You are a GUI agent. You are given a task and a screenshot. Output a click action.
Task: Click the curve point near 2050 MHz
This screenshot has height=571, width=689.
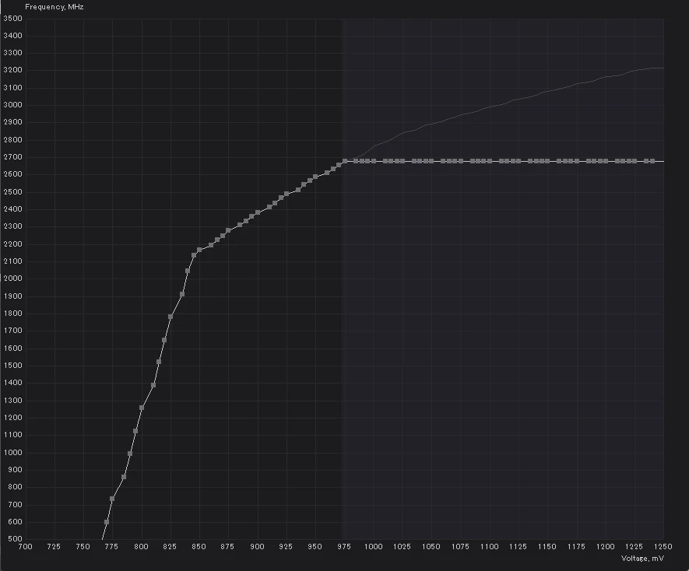(188, 271)
